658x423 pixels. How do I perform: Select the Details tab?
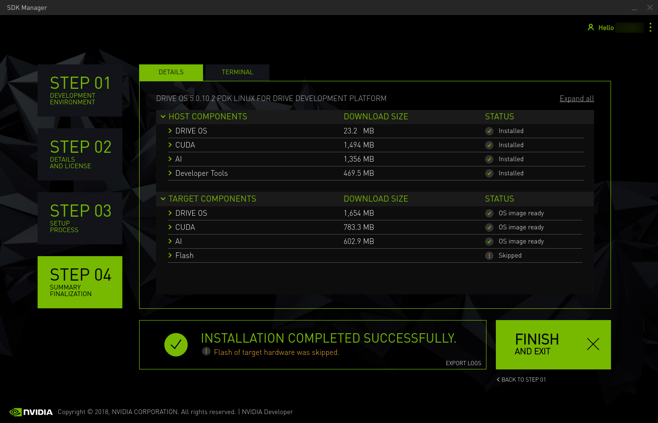click(171, 72)
